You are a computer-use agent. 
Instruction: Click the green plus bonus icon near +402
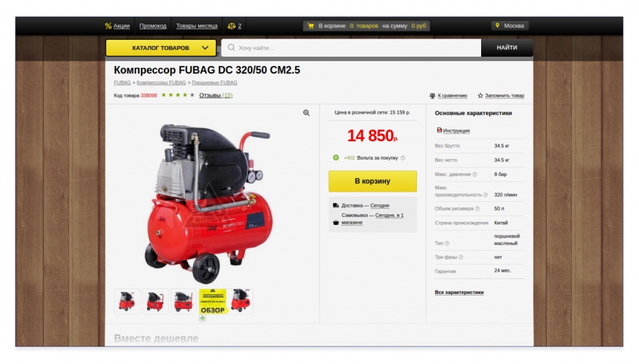click(x=336, y=158)
